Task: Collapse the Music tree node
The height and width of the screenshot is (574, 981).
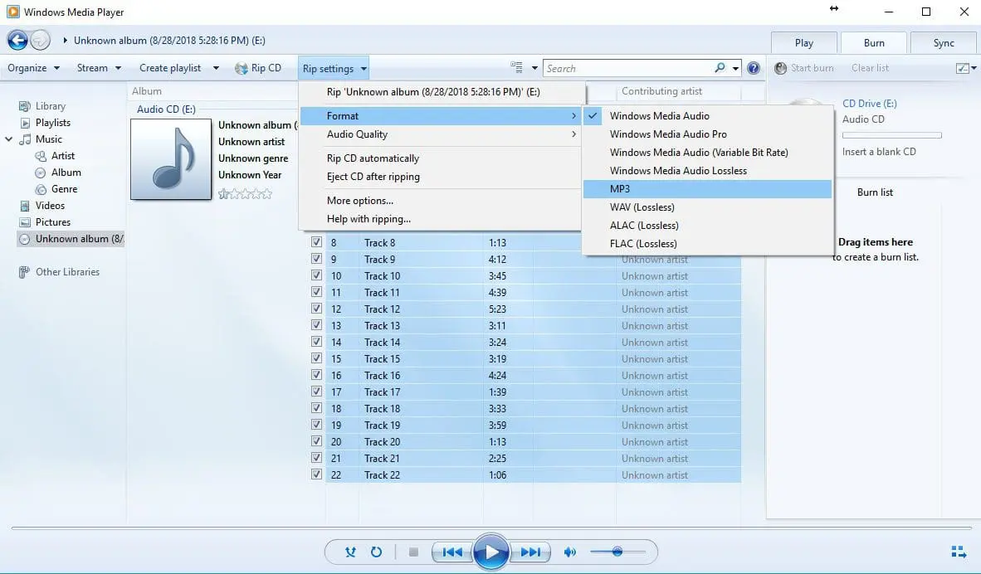Action: point(9,139)
